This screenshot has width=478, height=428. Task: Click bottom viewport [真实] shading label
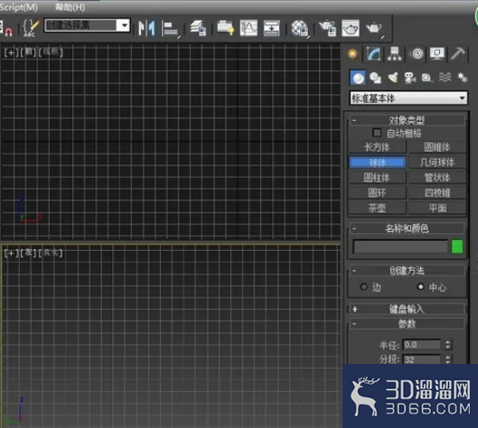pos(51,253)
